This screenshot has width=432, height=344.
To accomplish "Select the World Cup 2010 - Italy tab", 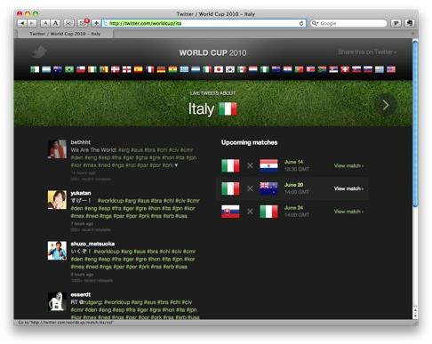I will pos(65,34).
